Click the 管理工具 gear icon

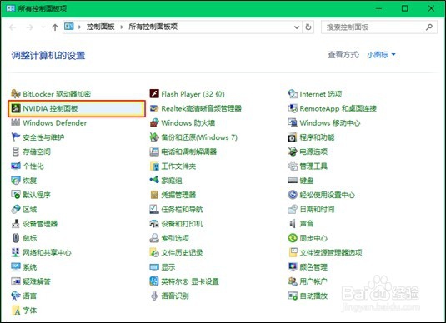[x=293, y=166]
